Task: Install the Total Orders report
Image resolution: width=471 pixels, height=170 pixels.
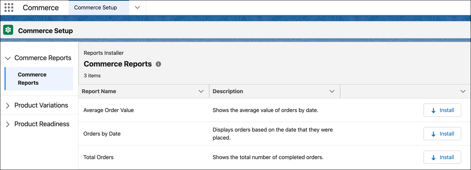Action: (x=442, y=157)
